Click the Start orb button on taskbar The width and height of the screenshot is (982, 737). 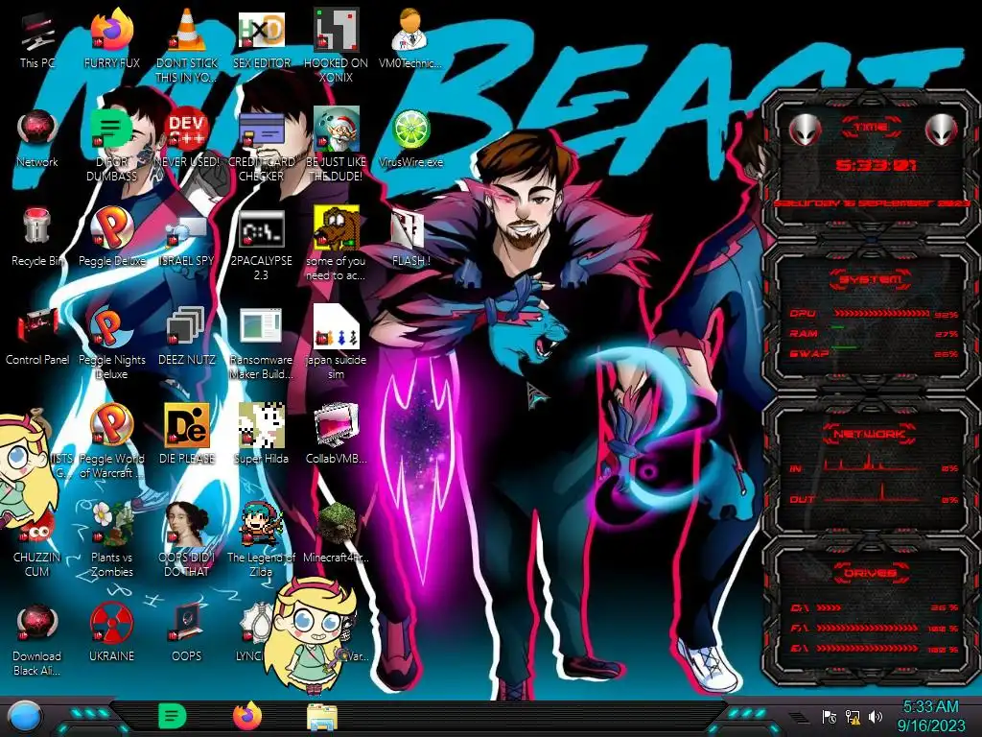tap(26, 716)
